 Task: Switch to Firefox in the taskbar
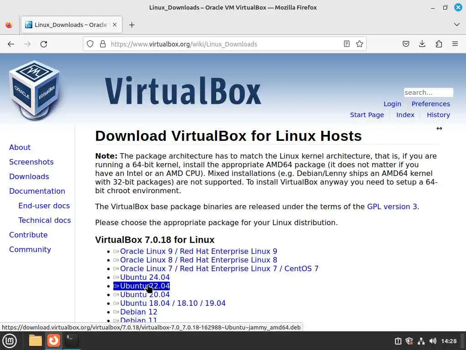pos(54,340)
